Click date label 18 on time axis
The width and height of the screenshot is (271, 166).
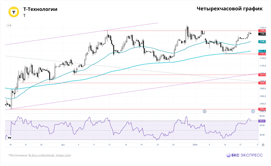click(10, 145)
